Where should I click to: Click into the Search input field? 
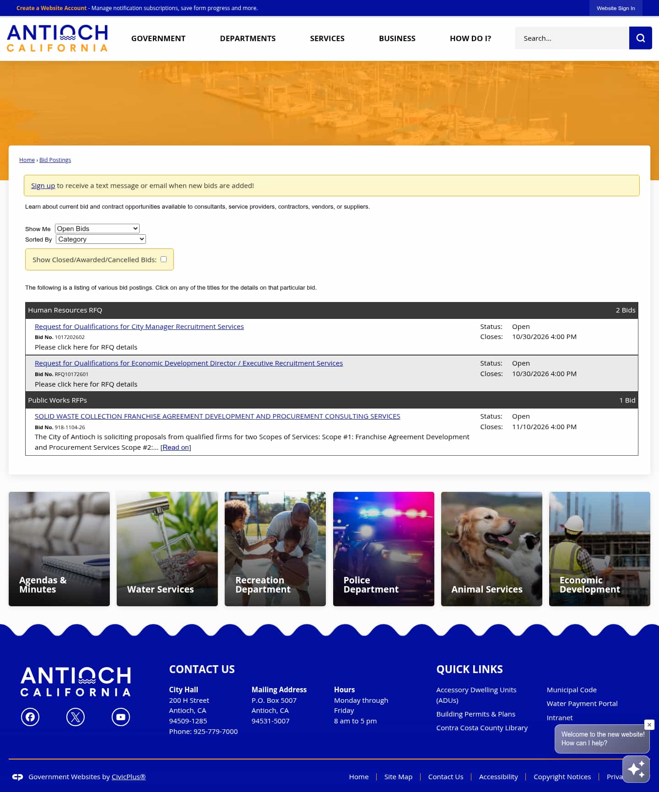[x=572, y=38]
